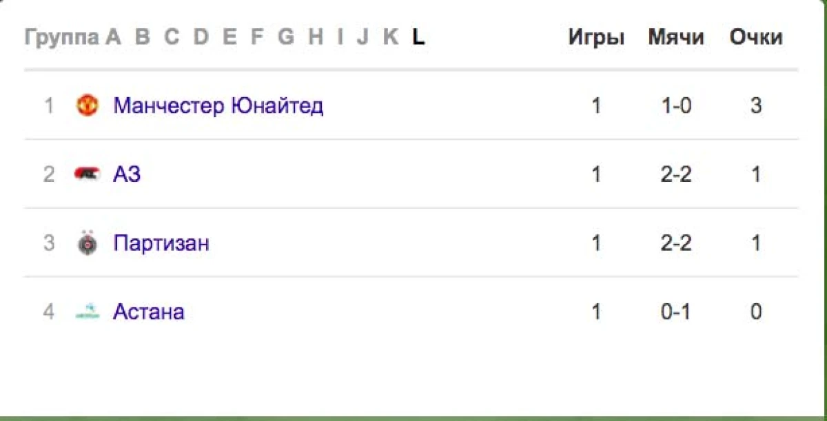Show group F standings
Screen dimensions: 827x421
(x=257, y=37)
